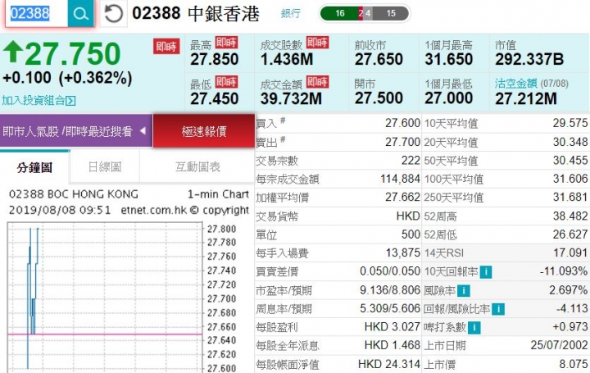Click the 風險率 info icon
The width and height of the screenshot is (590, 373).
[464, 290]
